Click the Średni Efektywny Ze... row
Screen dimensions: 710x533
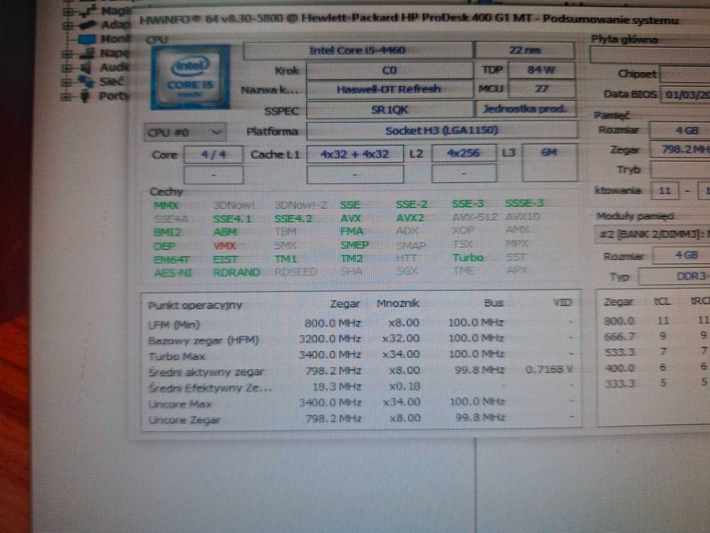click(x=361, y=388)
